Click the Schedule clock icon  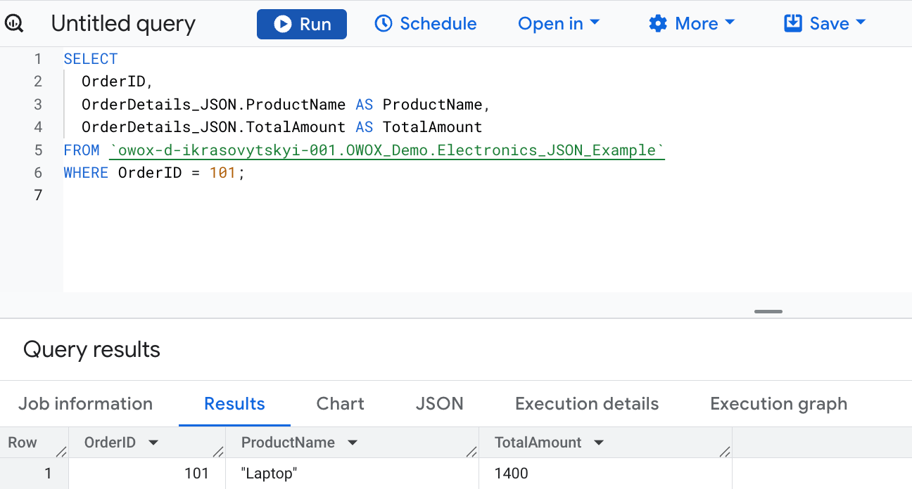pos(384,24)
